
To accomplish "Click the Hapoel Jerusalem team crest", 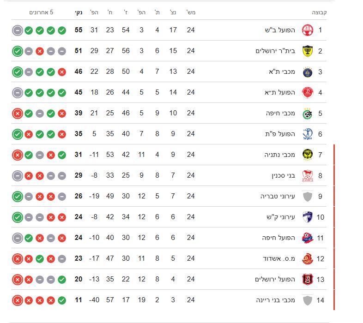I will (x=307, y=279).
